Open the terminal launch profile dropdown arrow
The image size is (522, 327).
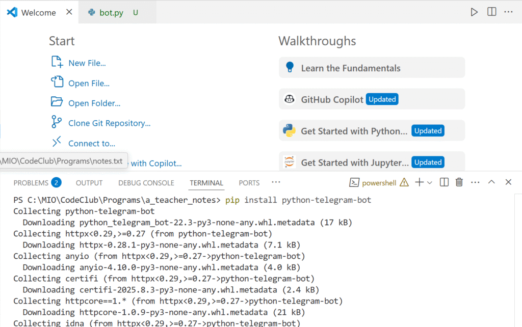[x=430, y=182]
